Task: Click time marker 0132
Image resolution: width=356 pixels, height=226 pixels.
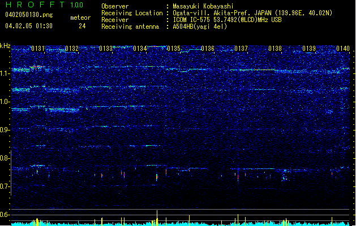Action: pyautogui.click(x=72, y=49)
